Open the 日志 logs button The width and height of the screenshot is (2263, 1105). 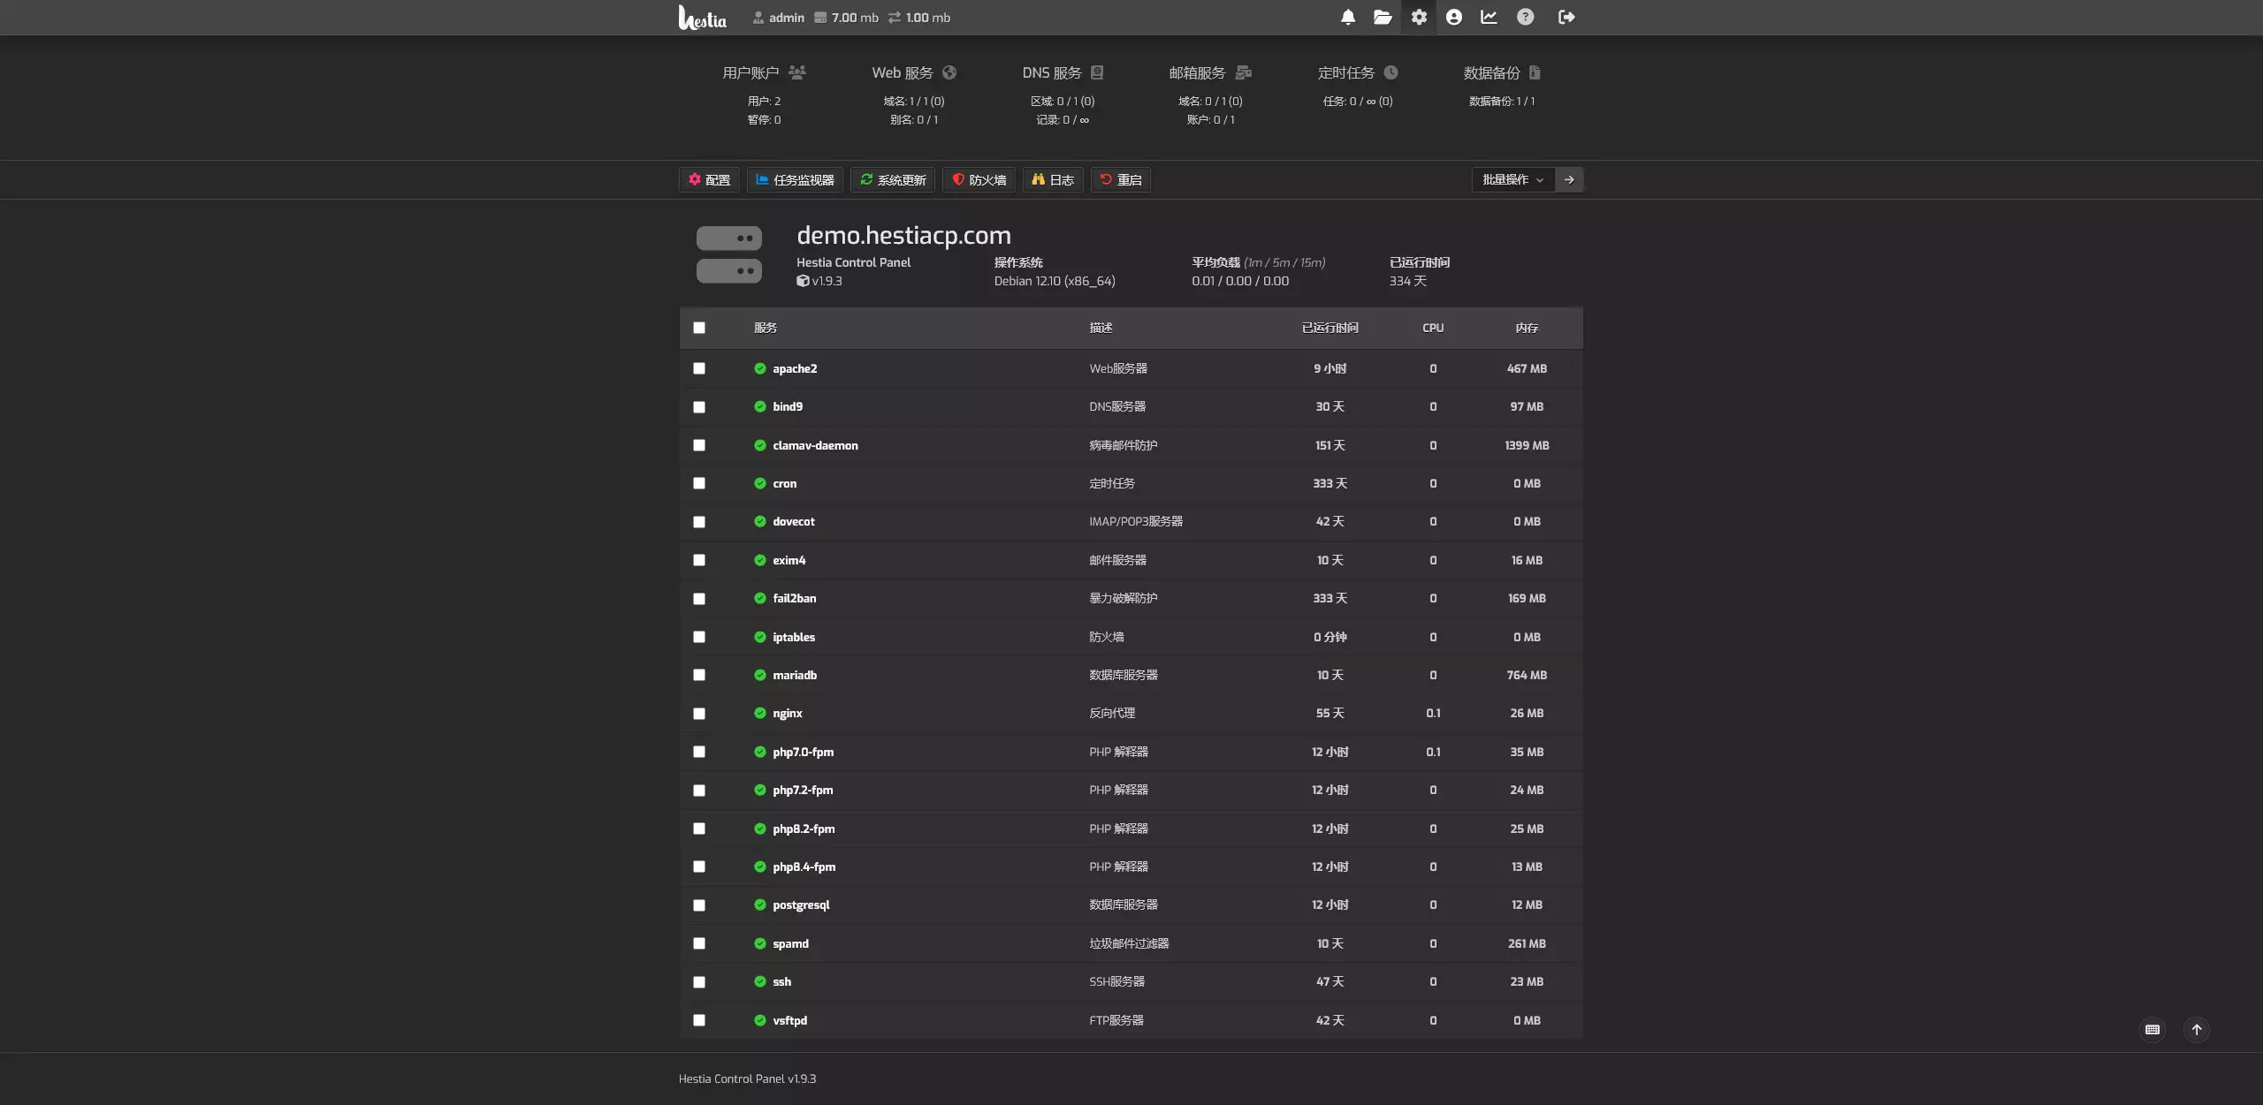(1053, 179)
